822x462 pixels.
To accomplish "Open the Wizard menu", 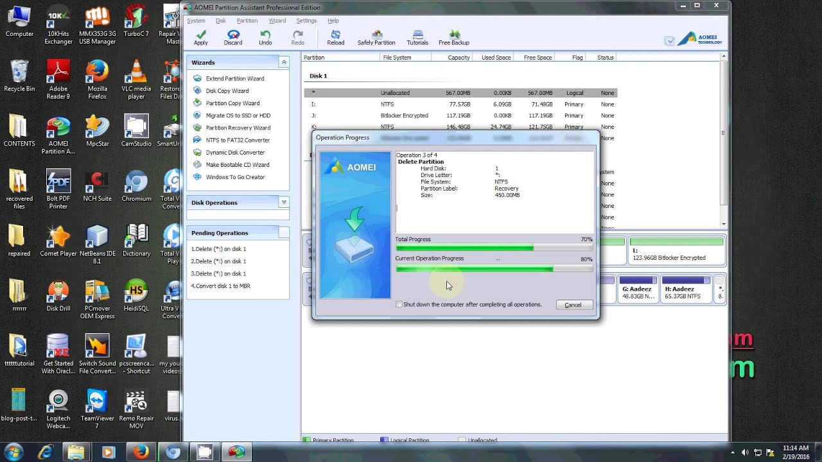I will pyautogui.click(x=277, y=21).
